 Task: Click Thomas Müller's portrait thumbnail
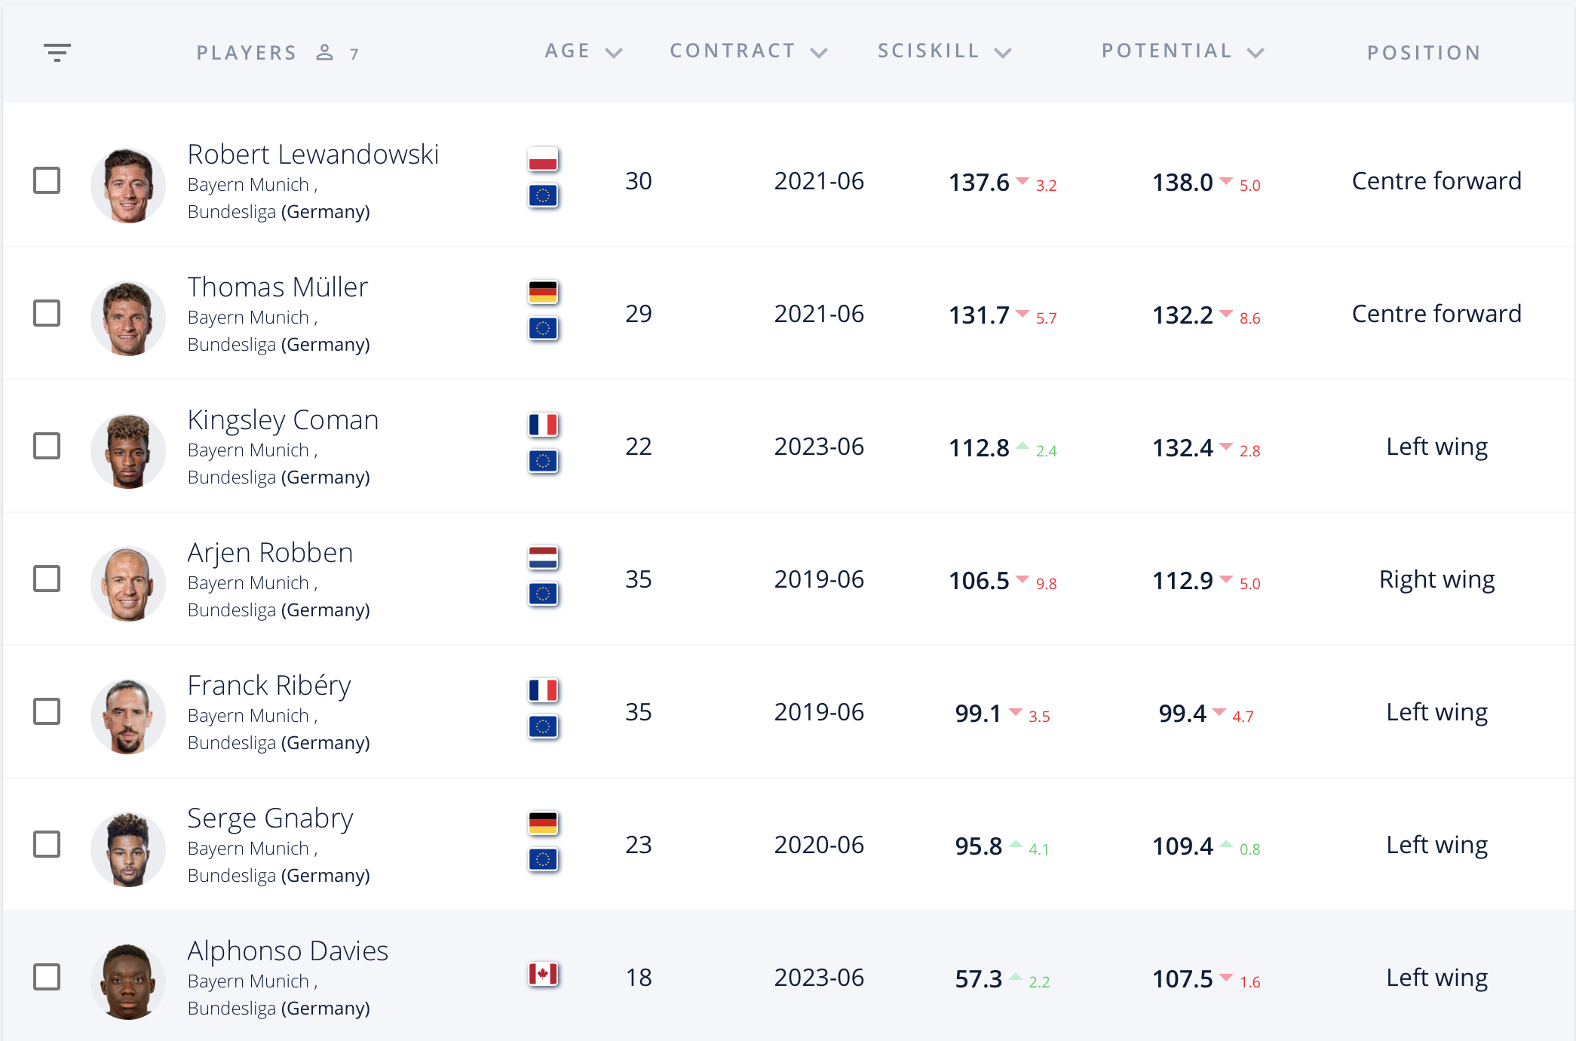(128, 318)
